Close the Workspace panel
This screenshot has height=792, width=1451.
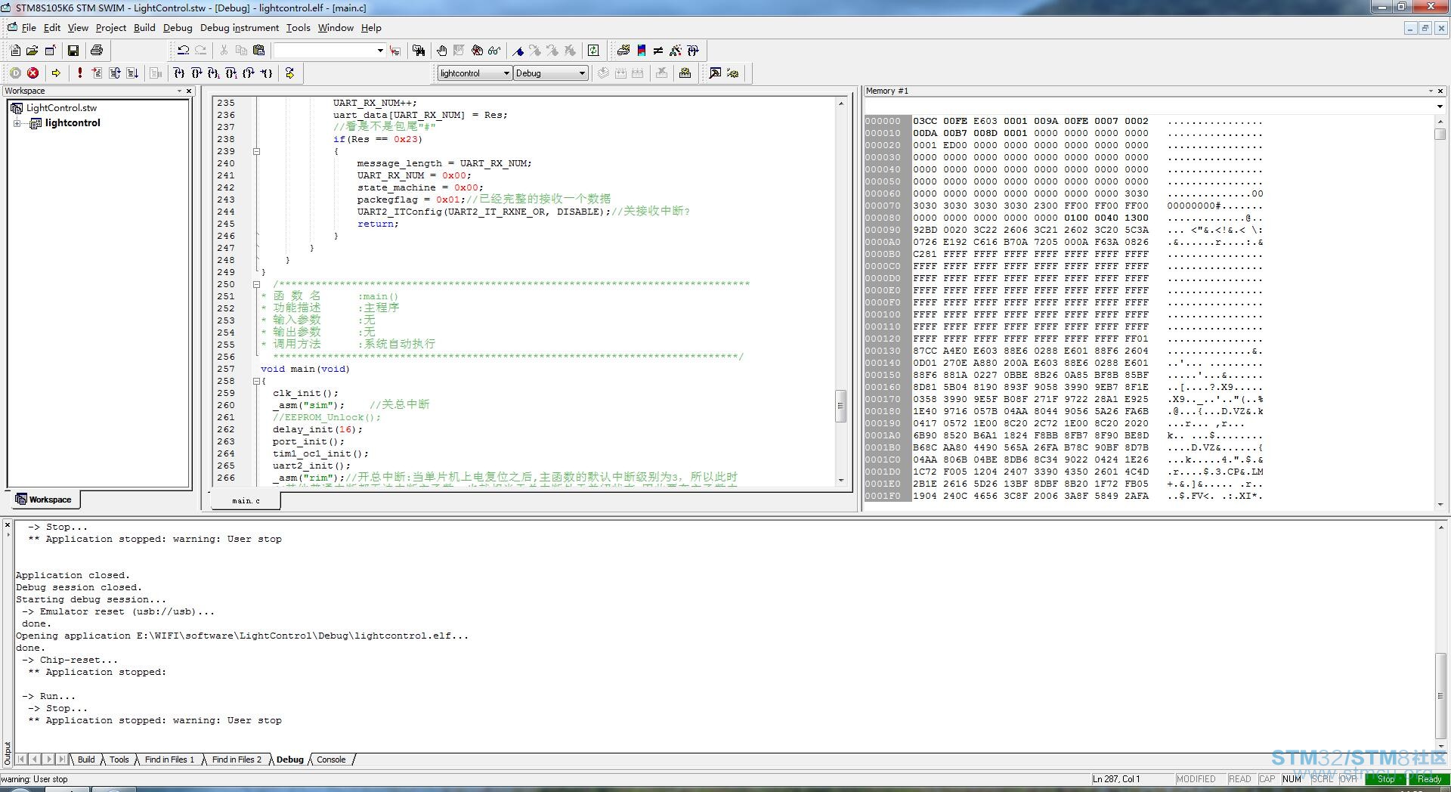click(x=189, y=91)
